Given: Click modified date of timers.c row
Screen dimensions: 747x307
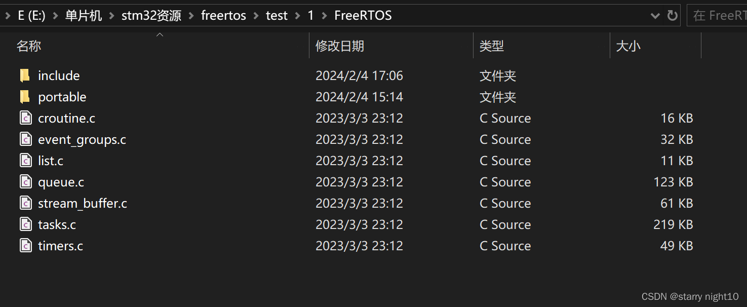Looking at the screenshot, I should (359, 246).
